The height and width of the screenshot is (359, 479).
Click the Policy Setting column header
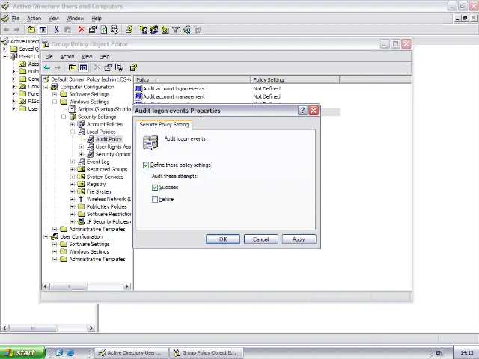(x=295, y=80)
